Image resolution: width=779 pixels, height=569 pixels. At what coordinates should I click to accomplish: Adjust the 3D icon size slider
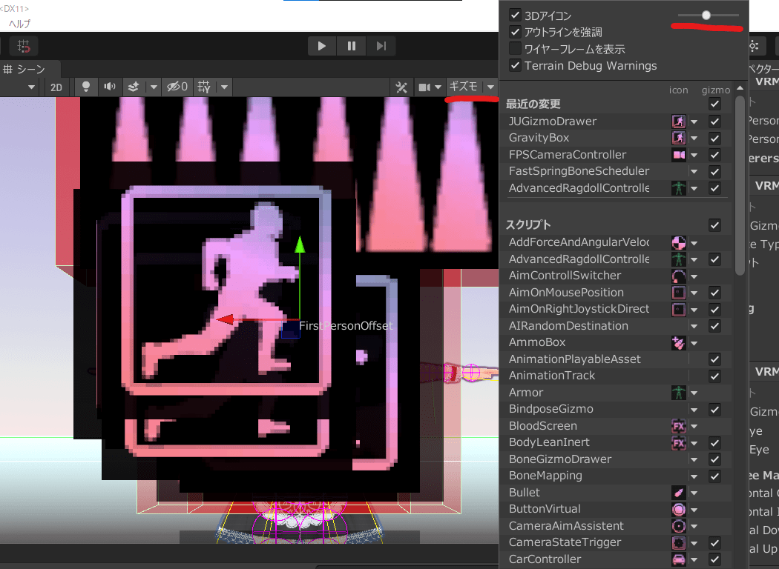point(706,15)
